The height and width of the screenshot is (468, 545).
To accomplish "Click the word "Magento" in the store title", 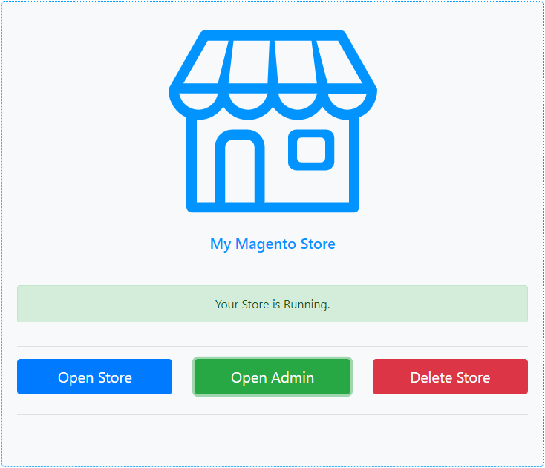I will tap(266, 244).
